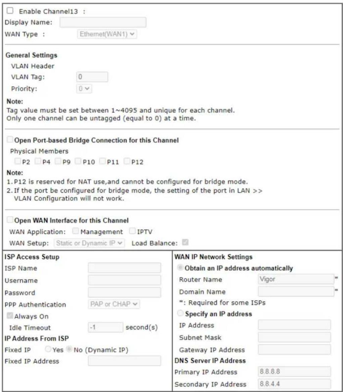The height and width of the screenshot is (392, 343).
Task: Enable Open WAN Interface for this Channel
Action: [x=10, y=219]
